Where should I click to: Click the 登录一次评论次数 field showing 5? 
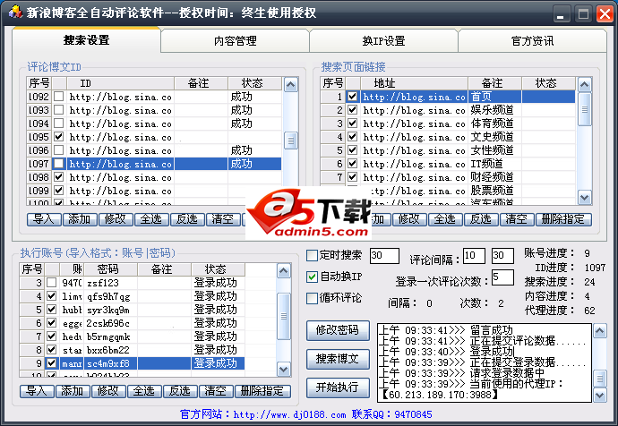tap(502, 277)
